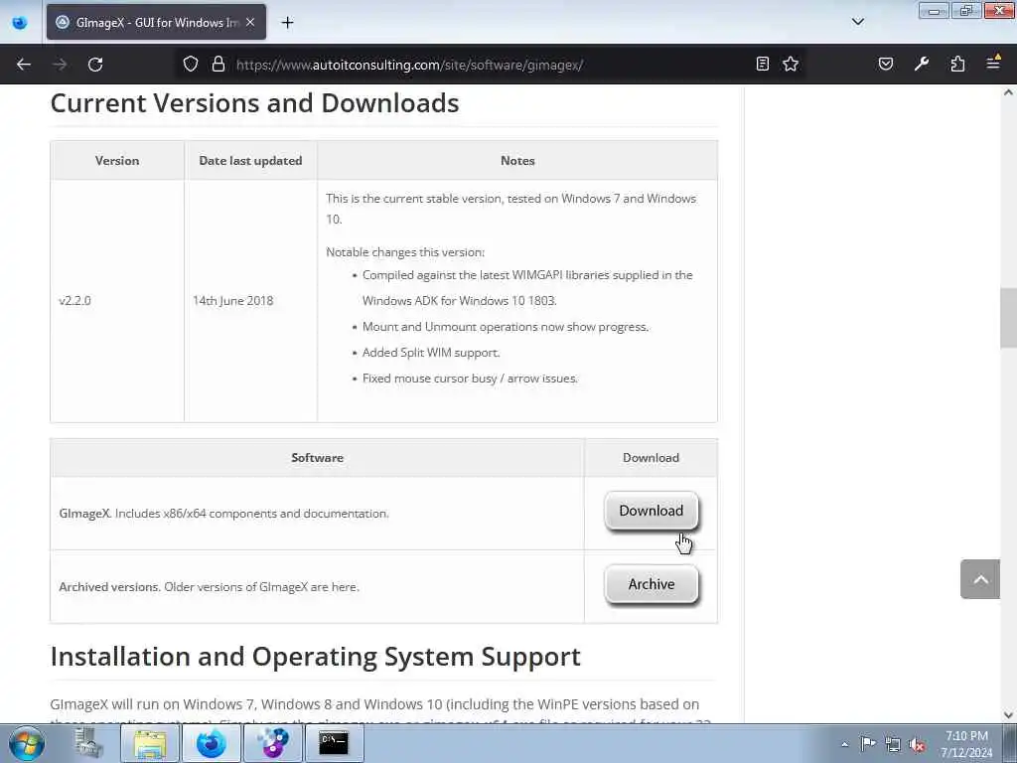Open the extensions puzzle icon

click(957, 64)
